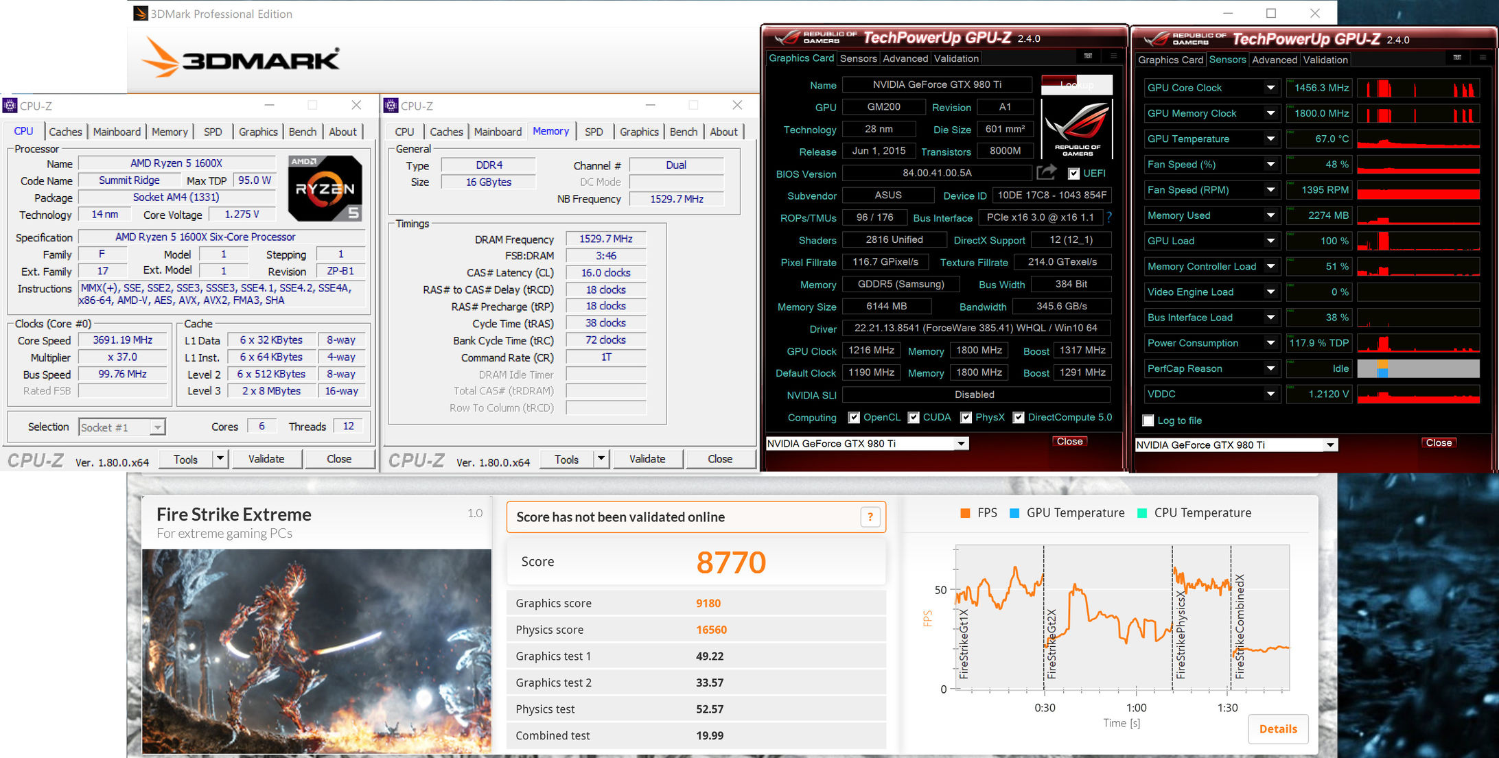Click Close in left GPU-Z Graphics Card window
Image resolution: width=1499 pixels, height=758 pixels.
(x=1069, y=442)
